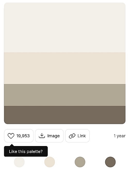
Task: Click the heart icon to like palette
Action: click(x=11, y=136)
